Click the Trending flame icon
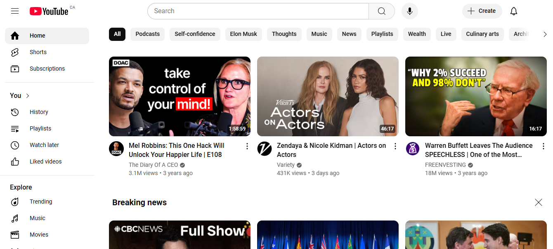Screen dimensions: 553x249 [x=15, y=202]
